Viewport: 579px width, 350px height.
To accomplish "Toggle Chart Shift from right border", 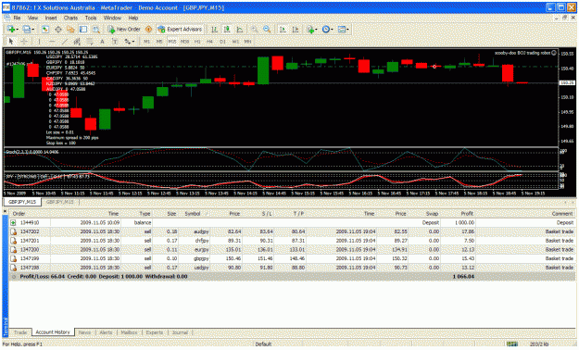I will click(295, 30).
